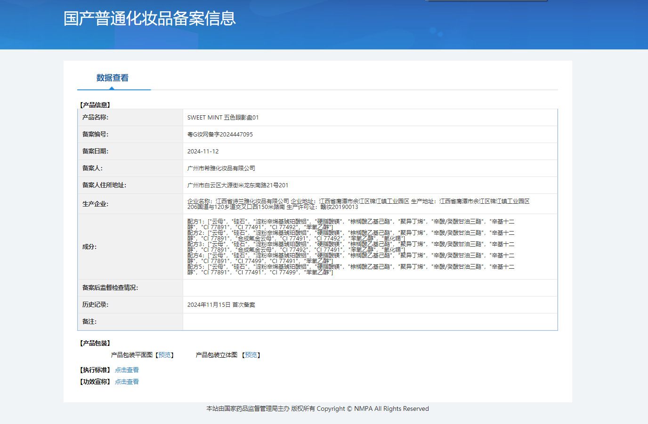Image resolution: width=648 pixels, height=424 pixels.
Task: Open 点击查看 link beside 执行标准
Action: click(x=127, y=370)
